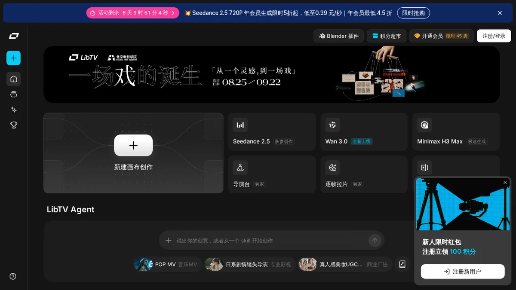Click the 导演台 director desk icon
This screenshot has width=516, height=290.
[x=240, y=168]
